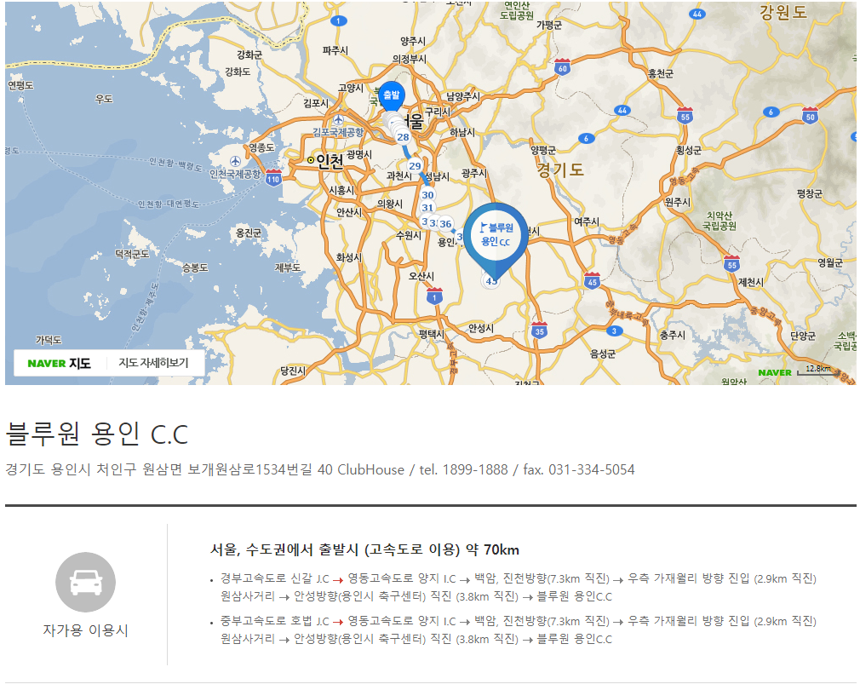Click the 치악산 국립공원 label
The height and width of the screenshot is (690, 860).
[x=719, y=221]
